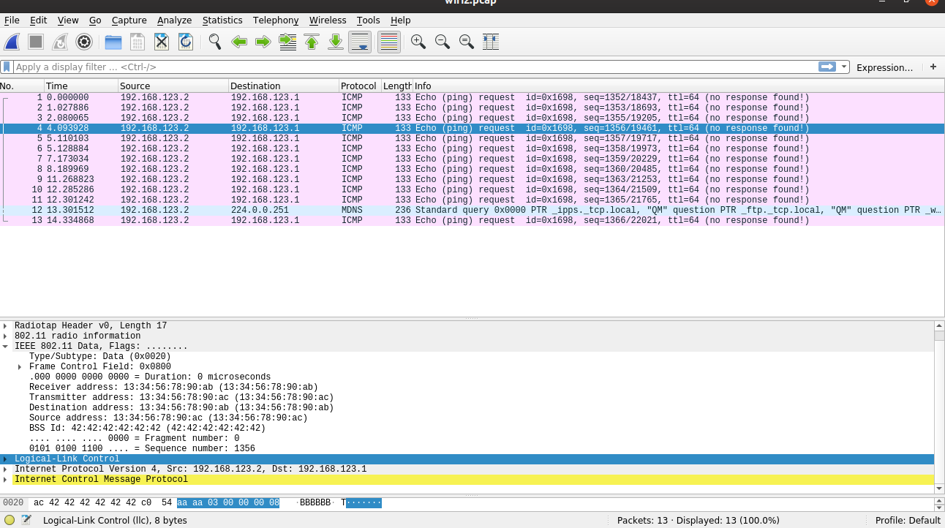Open the Statistics menu
945x528 pixels.
(222, 20)
